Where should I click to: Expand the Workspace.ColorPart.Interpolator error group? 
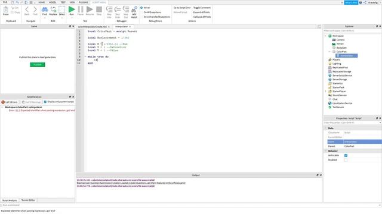(x=2, y=107)
